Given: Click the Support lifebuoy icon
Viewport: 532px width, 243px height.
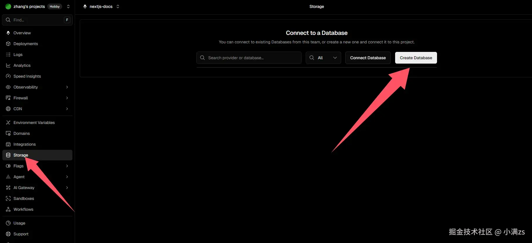Looking at the screenshot, I should point(8,234).
